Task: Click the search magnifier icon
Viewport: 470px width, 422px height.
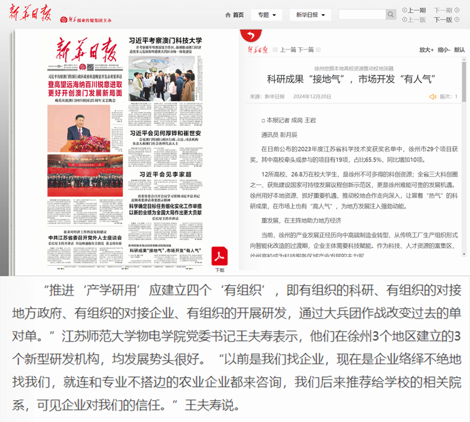Action: pos(392,15)
